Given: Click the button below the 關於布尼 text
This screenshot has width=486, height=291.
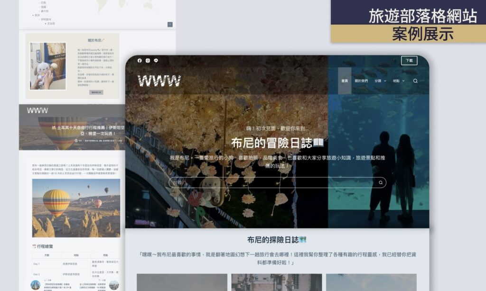Looking at the screenshot, I should 96,92.
